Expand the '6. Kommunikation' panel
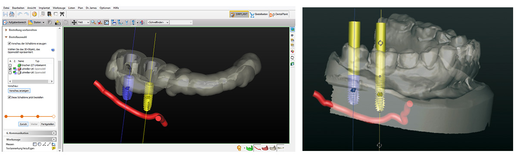 pos(29,133)
